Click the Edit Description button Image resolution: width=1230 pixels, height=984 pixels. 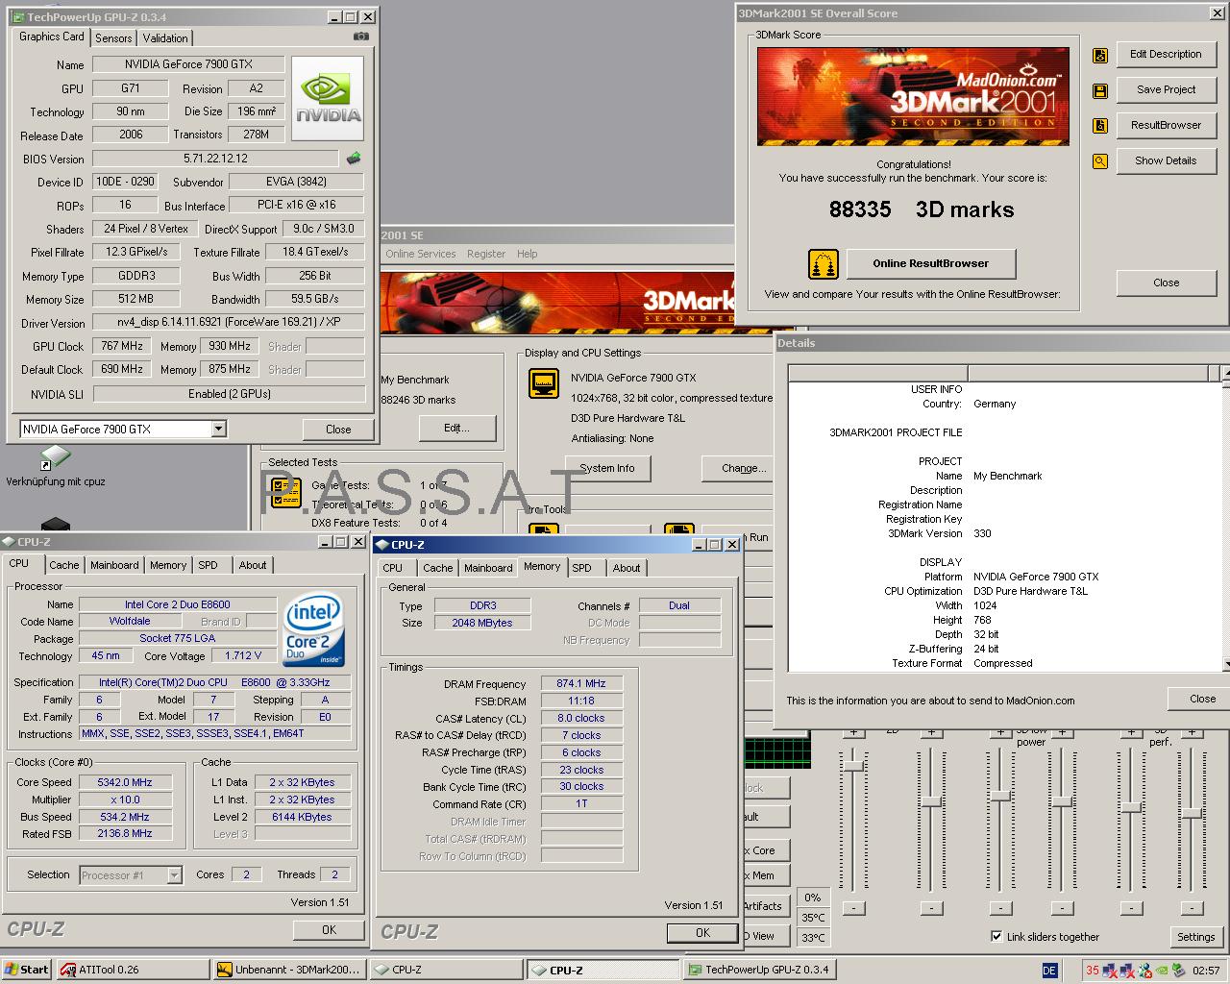click(x=1166, y=54)
